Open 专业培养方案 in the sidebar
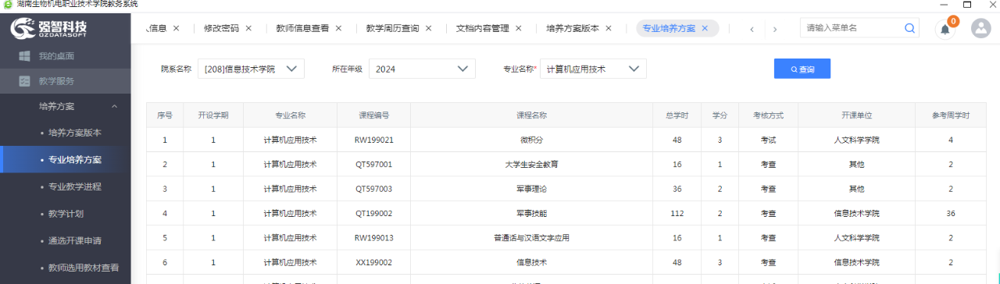The height and width of the screenshot is (284, 1000). [x=74, y=159]
